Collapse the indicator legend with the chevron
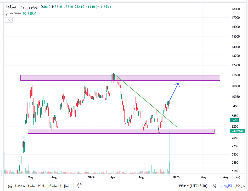 (x=9, y=20)
